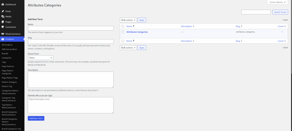Click the Posts pin icon
Image resolution: width=292 pixels, height=131 pixels.
[3, 11]
